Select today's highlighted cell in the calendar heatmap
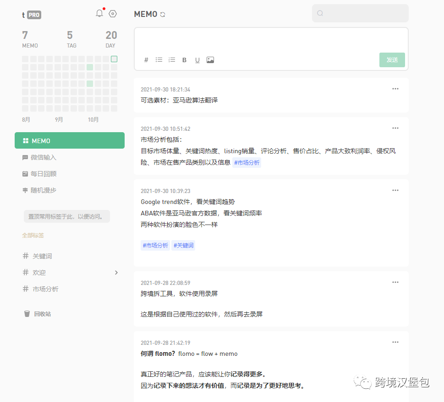The width and height of the screenshot is (444, 402). (x=114, y=59)
